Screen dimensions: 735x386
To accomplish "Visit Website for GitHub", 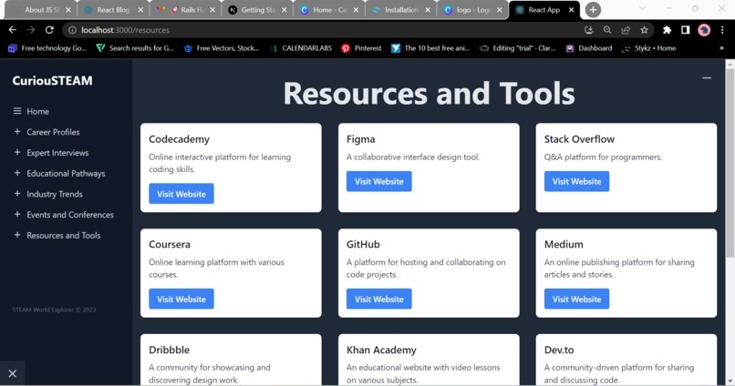I will pyautogui.click(x=378, y=299).
